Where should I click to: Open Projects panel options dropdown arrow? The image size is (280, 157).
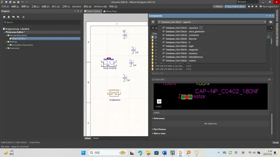(75, 11)
